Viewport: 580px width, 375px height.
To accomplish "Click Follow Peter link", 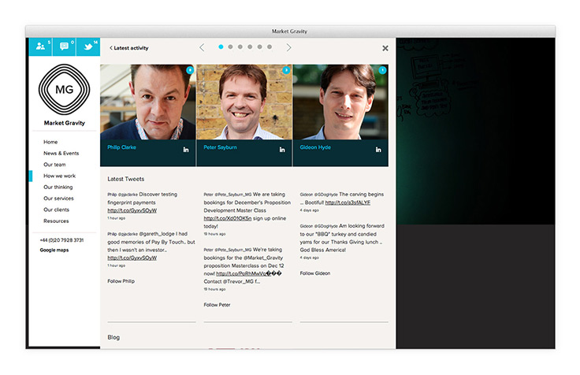I will [x=217, y=305].
